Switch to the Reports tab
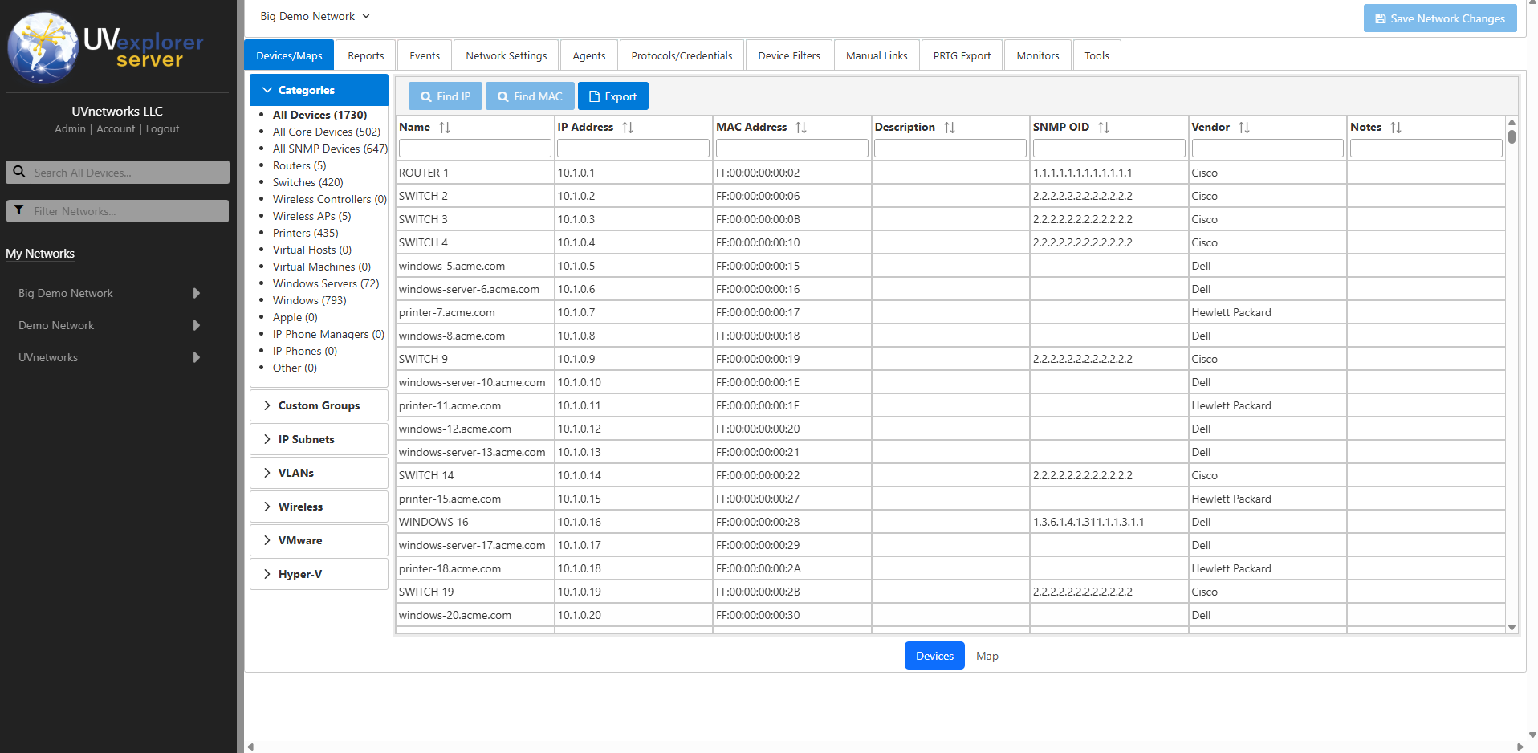Viewport: 1538px width, 753px height. point(366,55)
